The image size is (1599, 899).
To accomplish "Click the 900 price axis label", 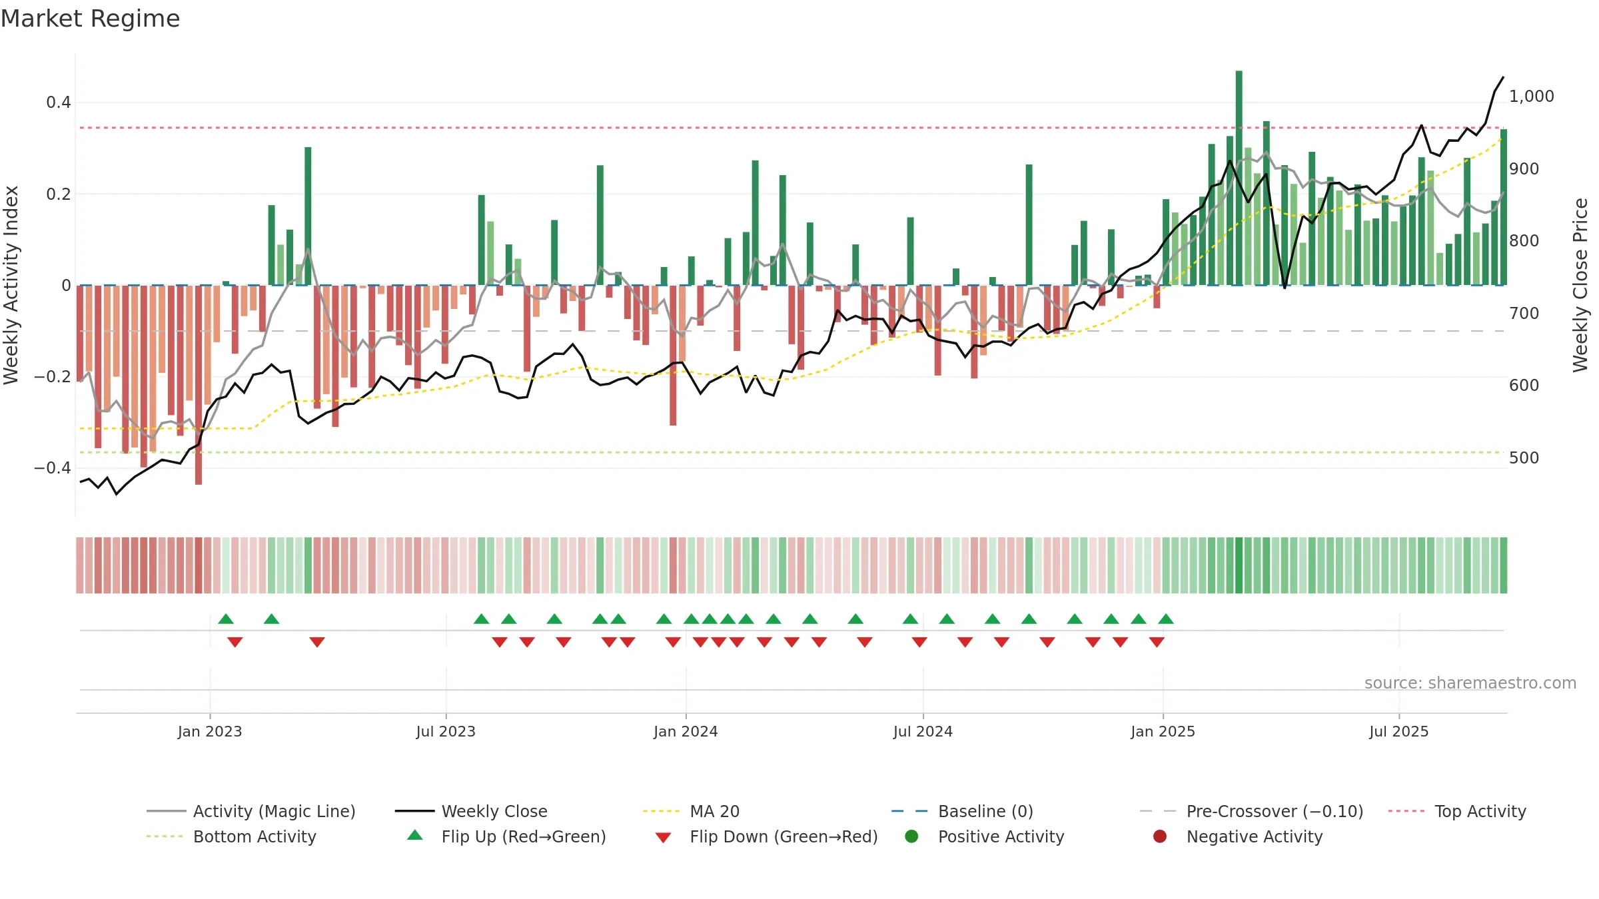I will point(1524,169).
